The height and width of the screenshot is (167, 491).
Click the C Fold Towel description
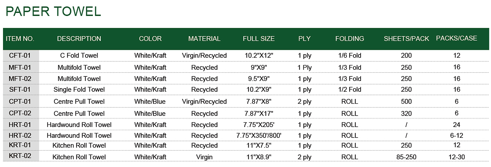coord(79,55)
